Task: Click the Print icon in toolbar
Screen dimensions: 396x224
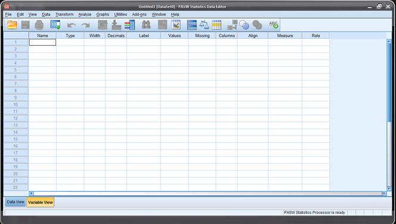Action: pyautogui.click(x=39, y=25)
